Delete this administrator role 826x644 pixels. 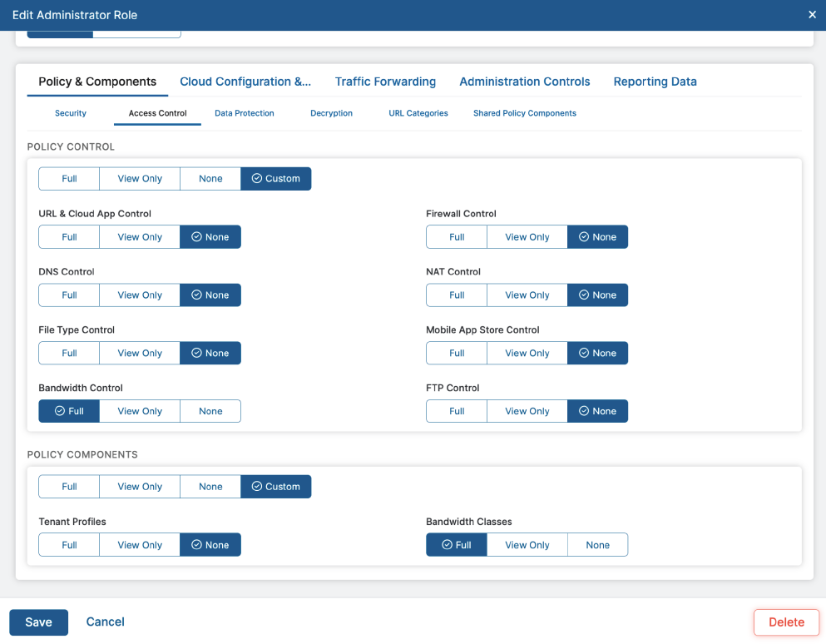point(786,622)
